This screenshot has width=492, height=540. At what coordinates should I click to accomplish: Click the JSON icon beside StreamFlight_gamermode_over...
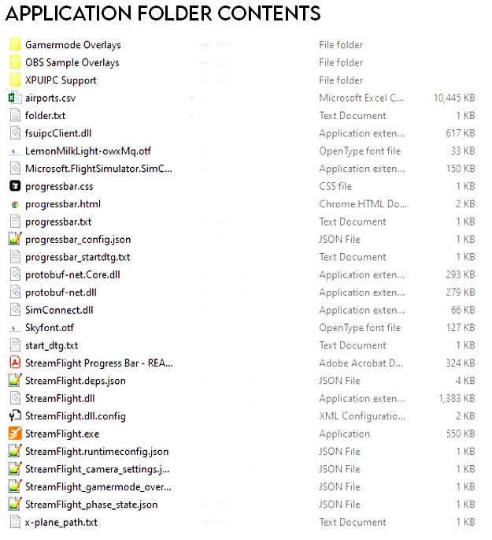pyautogui.click(x=15, y=486)
